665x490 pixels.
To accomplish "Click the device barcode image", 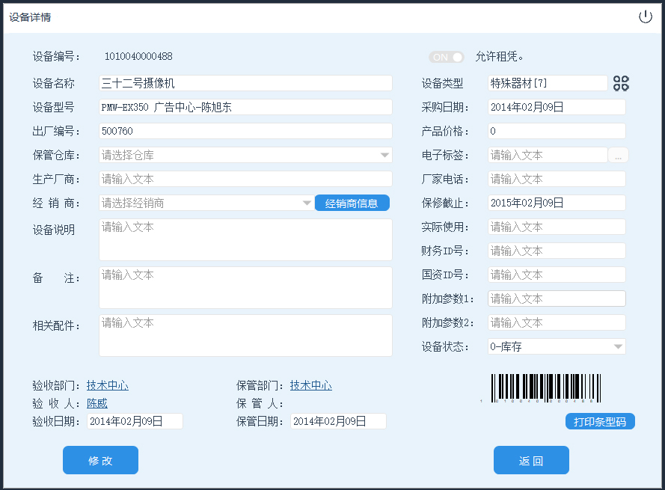I will 545,388.
